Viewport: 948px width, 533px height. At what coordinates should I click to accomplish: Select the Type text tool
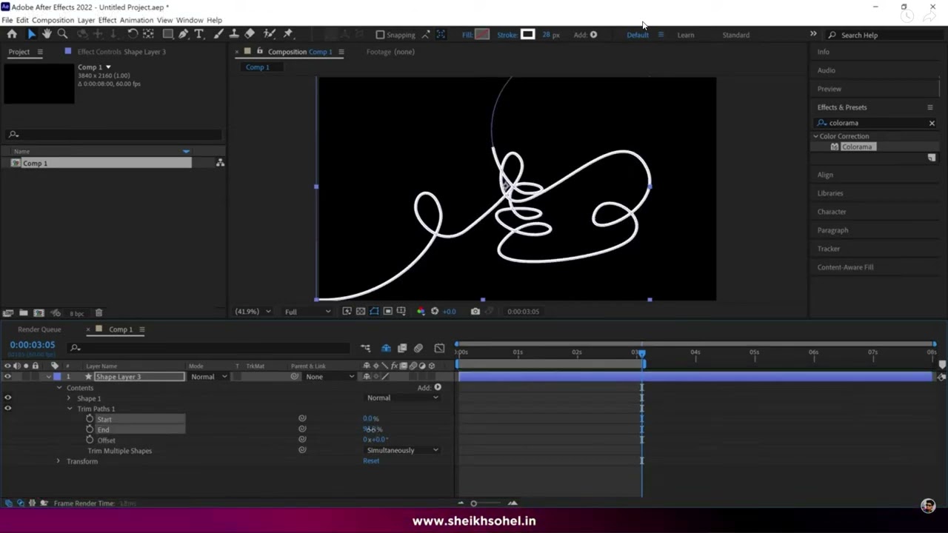[198, 34]
